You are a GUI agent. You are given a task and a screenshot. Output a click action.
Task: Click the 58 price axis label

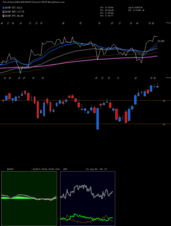click(164, 101)
